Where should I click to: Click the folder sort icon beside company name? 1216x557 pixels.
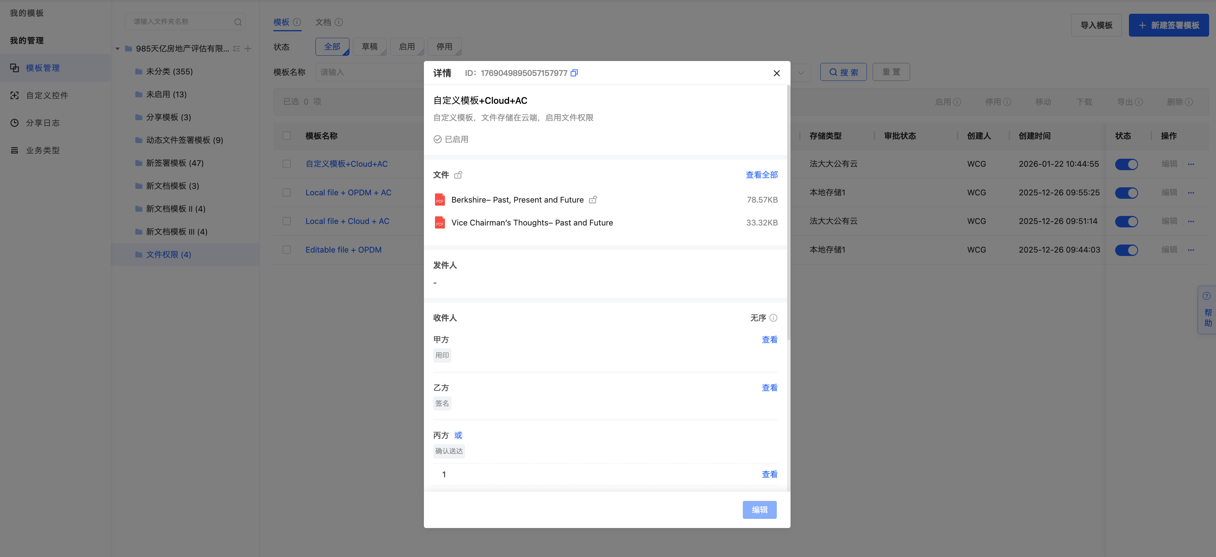236,48
